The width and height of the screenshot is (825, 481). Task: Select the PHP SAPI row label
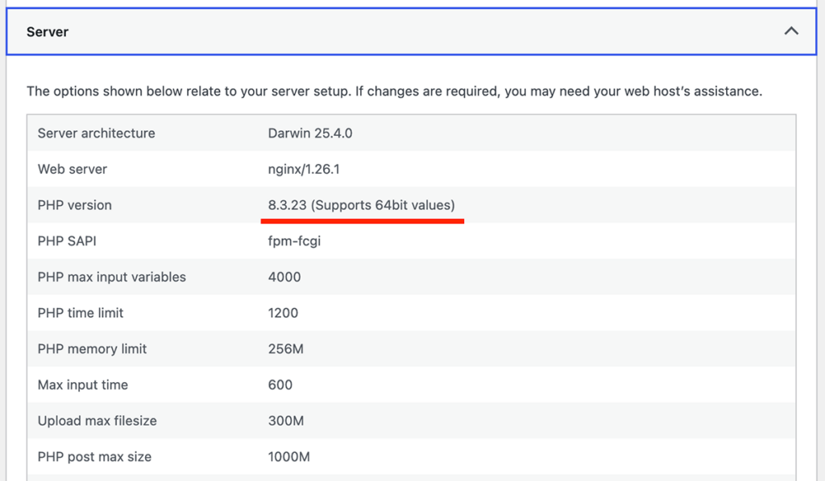pos(67,240)
